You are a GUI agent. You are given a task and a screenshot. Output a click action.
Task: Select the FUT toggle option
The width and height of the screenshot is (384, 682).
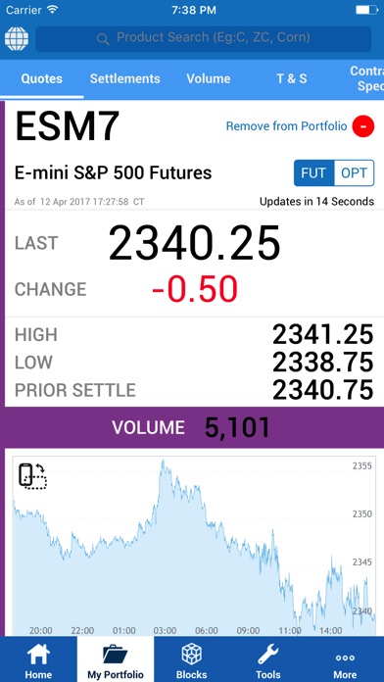(314, 173)
